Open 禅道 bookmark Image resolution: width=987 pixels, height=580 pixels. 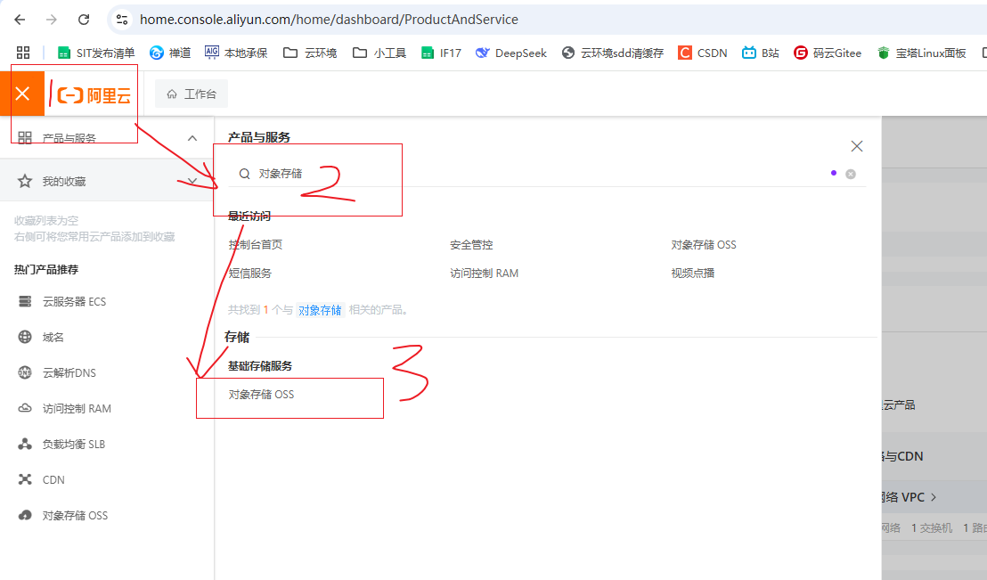[x=170, y=53]
